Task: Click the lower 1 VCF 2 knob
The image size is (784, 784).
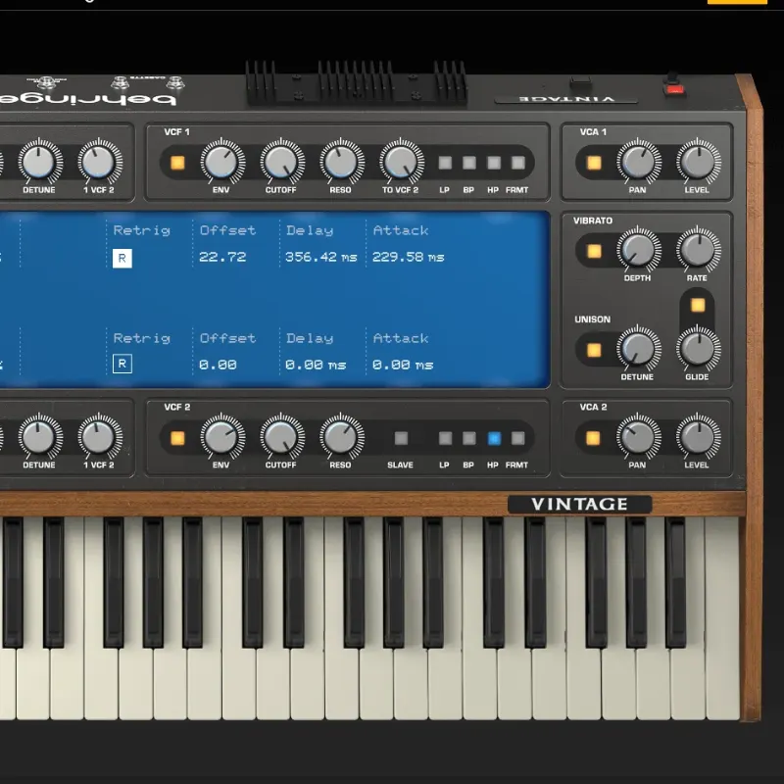Action: coord(100,437)
